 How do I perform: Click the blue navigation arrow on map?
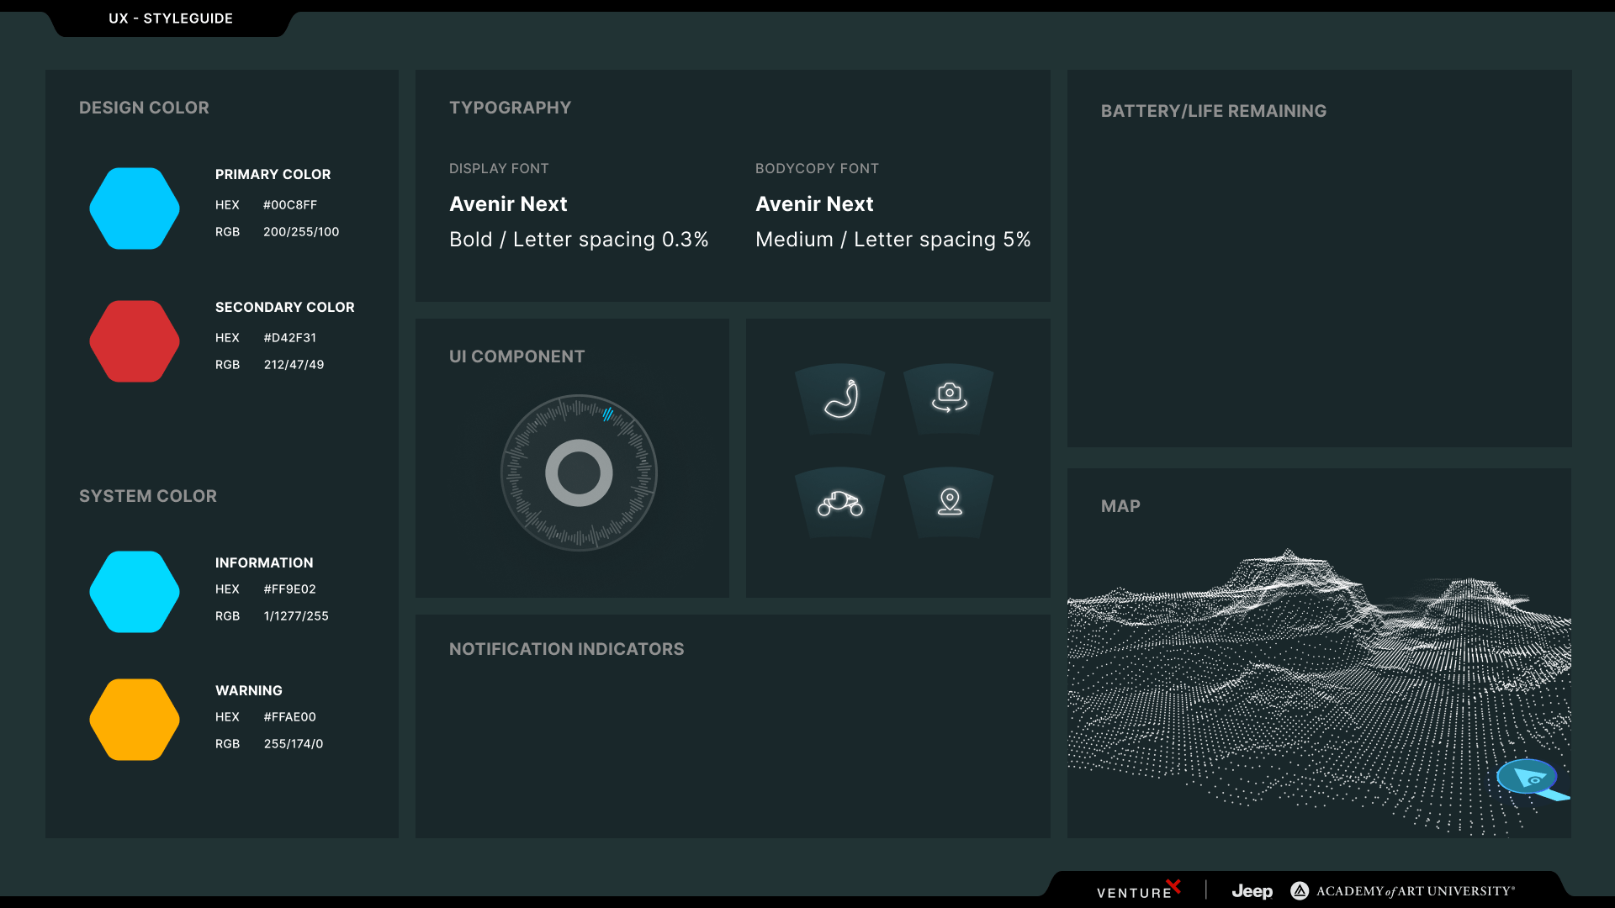(x=1529, y=778)
